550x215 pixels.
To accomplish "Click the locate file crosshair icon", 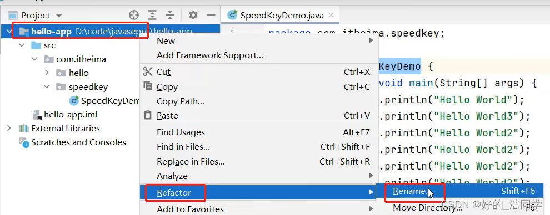I will 134,15.
